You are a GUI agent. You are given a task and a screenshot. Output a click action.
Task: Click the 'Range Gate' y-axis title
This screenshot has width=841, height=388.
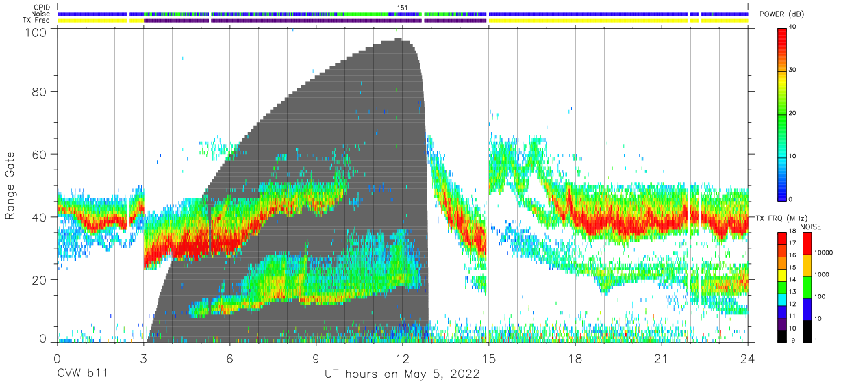[x=10, y=185]
